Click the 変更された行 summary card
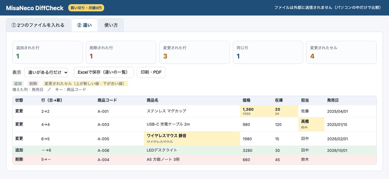Viewport: 389px width, 179px height. 194,53
